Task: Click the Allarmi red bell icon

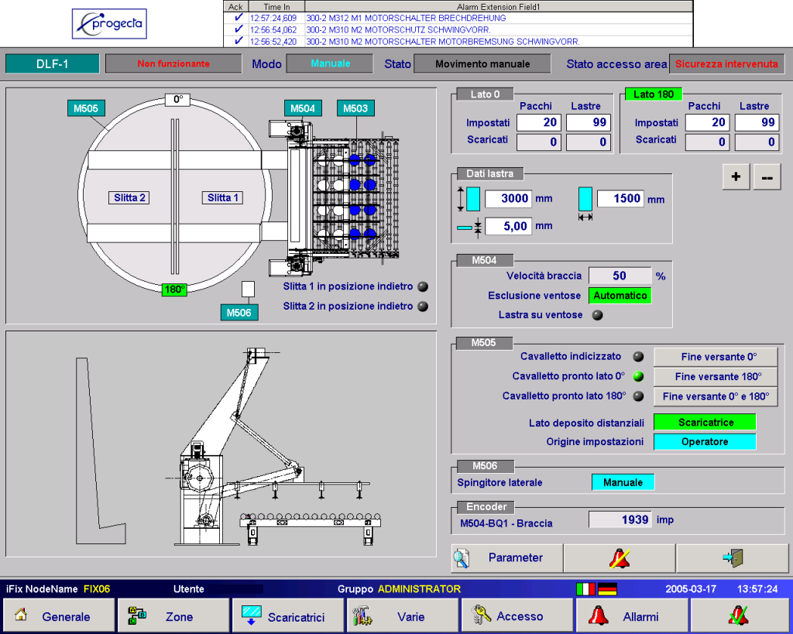Action: tap(599, 615)
